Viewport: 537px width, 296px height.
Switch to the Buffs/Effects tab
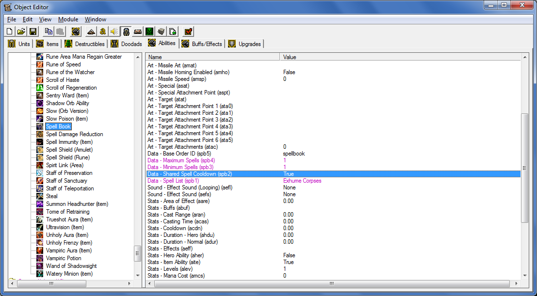coord(203,44)
